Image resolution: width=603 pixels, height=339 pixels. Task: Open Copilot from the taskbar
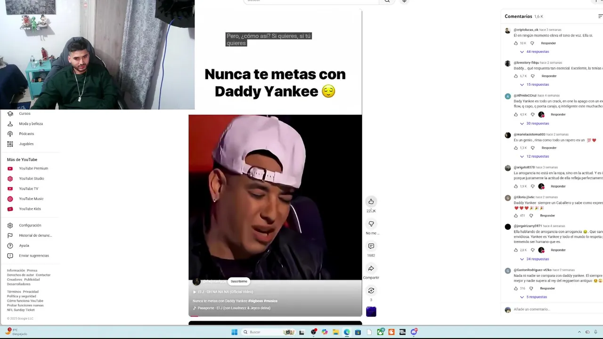[x=325, y=332]
